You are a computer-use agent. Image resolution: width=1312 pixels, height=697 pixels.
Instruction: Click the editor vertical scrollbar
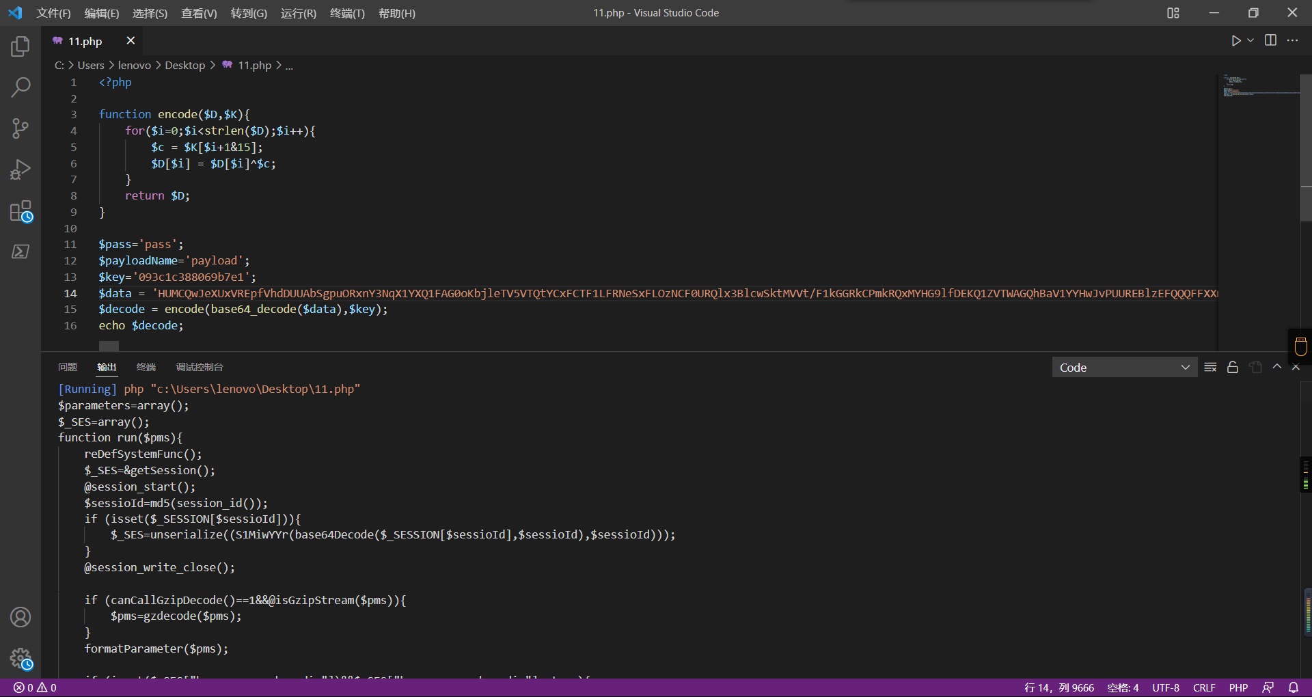point(1306,148)
